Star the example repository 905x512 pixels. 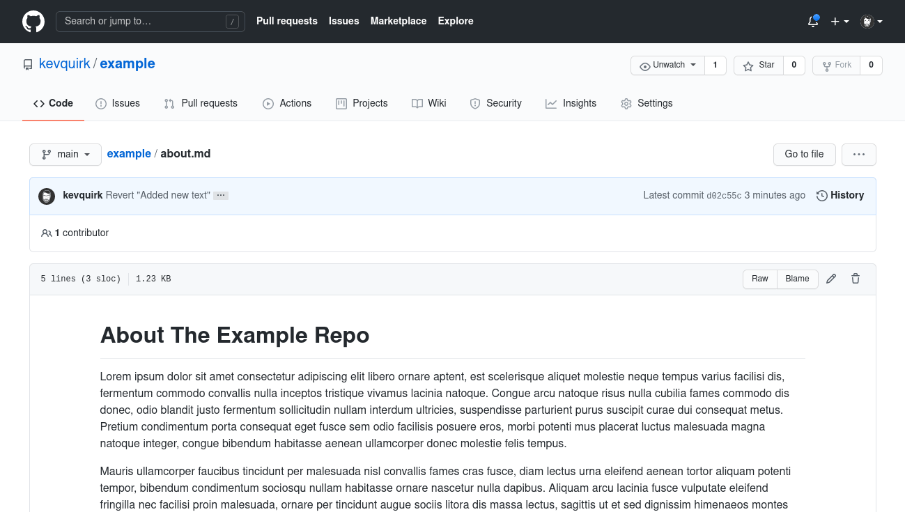tap(758, 65)
